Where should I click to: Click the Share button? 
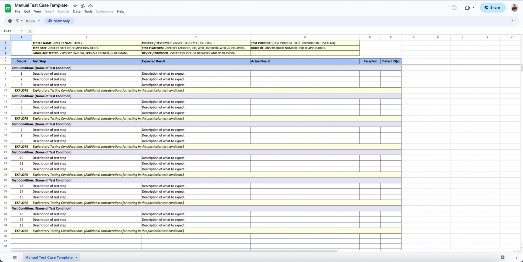pos(493,8)
